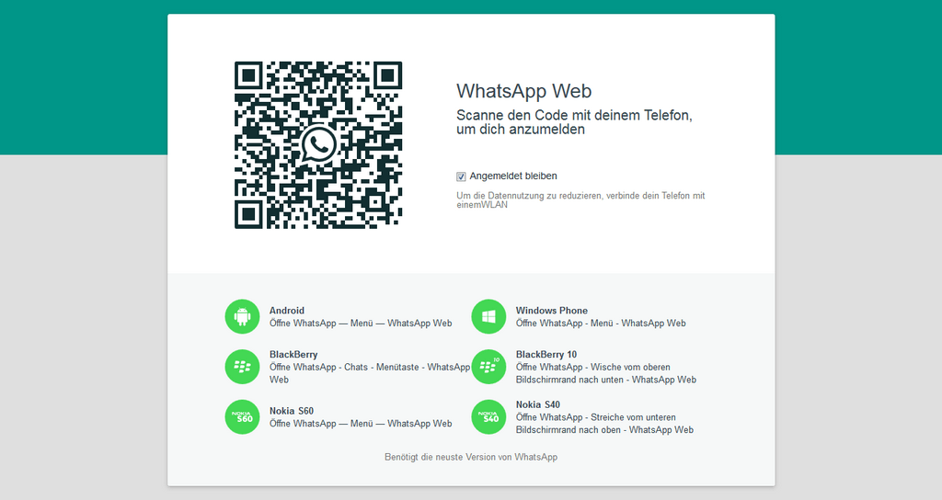Click the Nokia S60 heading
942x500 pixels.
[292, 411]
